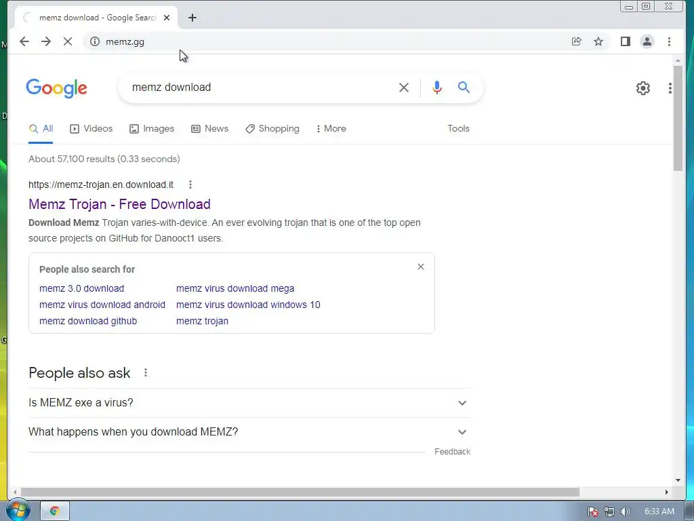This screenshot has height=521, width=694.
Task: Search for 'memz 3.0 download'
Action: 81,289
